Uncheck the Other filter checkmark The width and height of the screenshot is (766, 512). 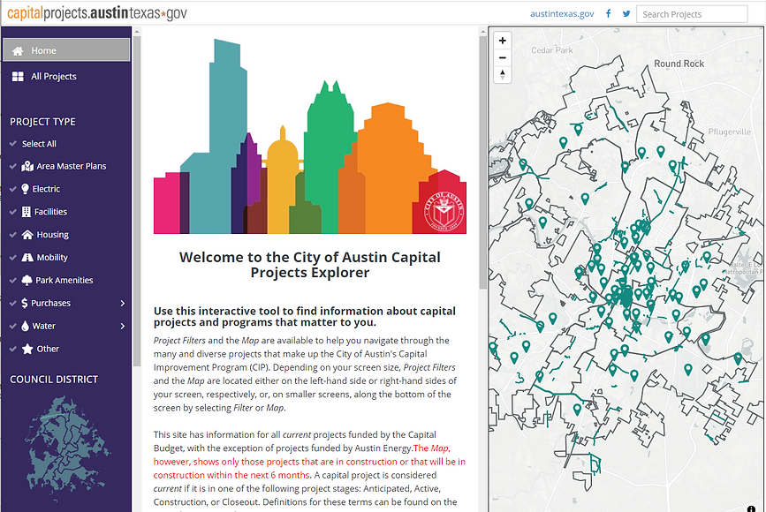[x=13, y=349]
